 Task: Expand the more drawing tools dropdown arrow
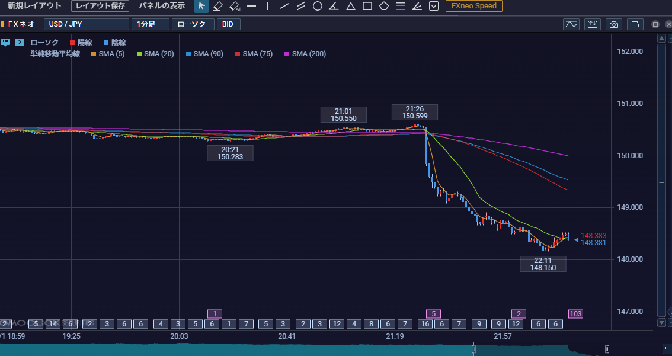434,6
